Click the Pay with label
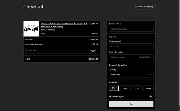Viewport: 180px width, 111px height. coord(113,37)
